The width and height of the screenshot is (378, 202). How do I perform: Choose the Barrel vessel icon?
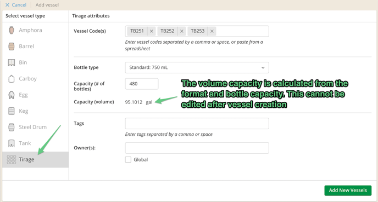click(12, 47)
